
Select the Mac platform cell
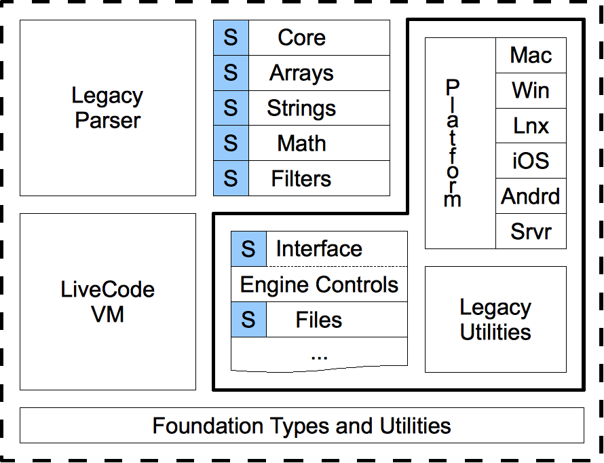click(x=531, y=55)
